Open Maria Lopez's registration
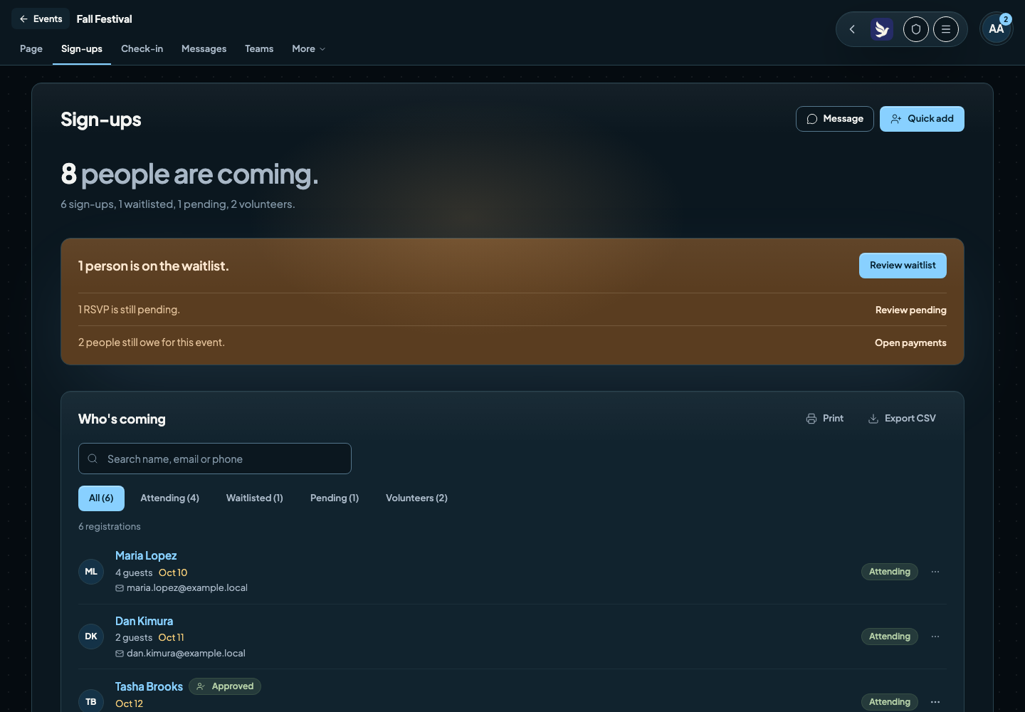 146,556
